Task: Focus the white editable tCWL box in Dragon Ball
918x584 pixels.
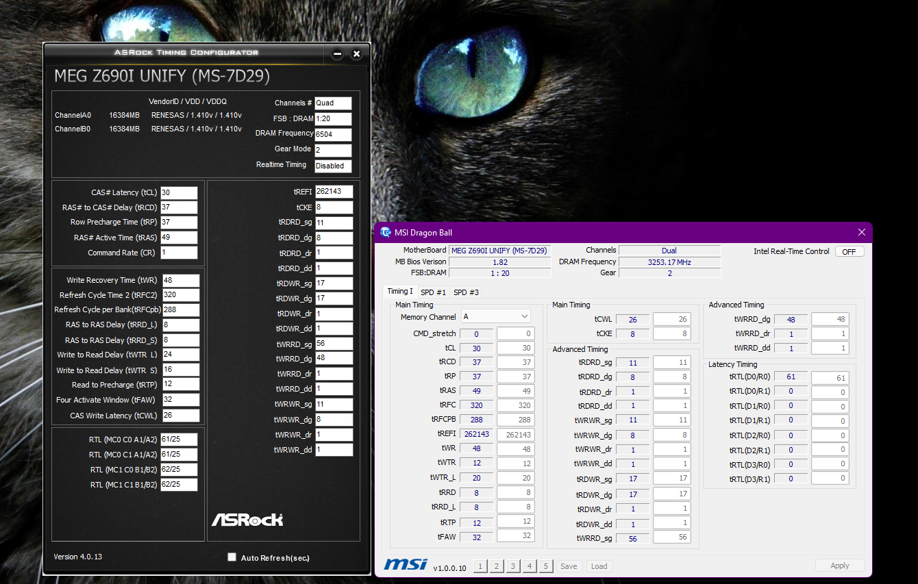Action: click(x=671, y=319)
